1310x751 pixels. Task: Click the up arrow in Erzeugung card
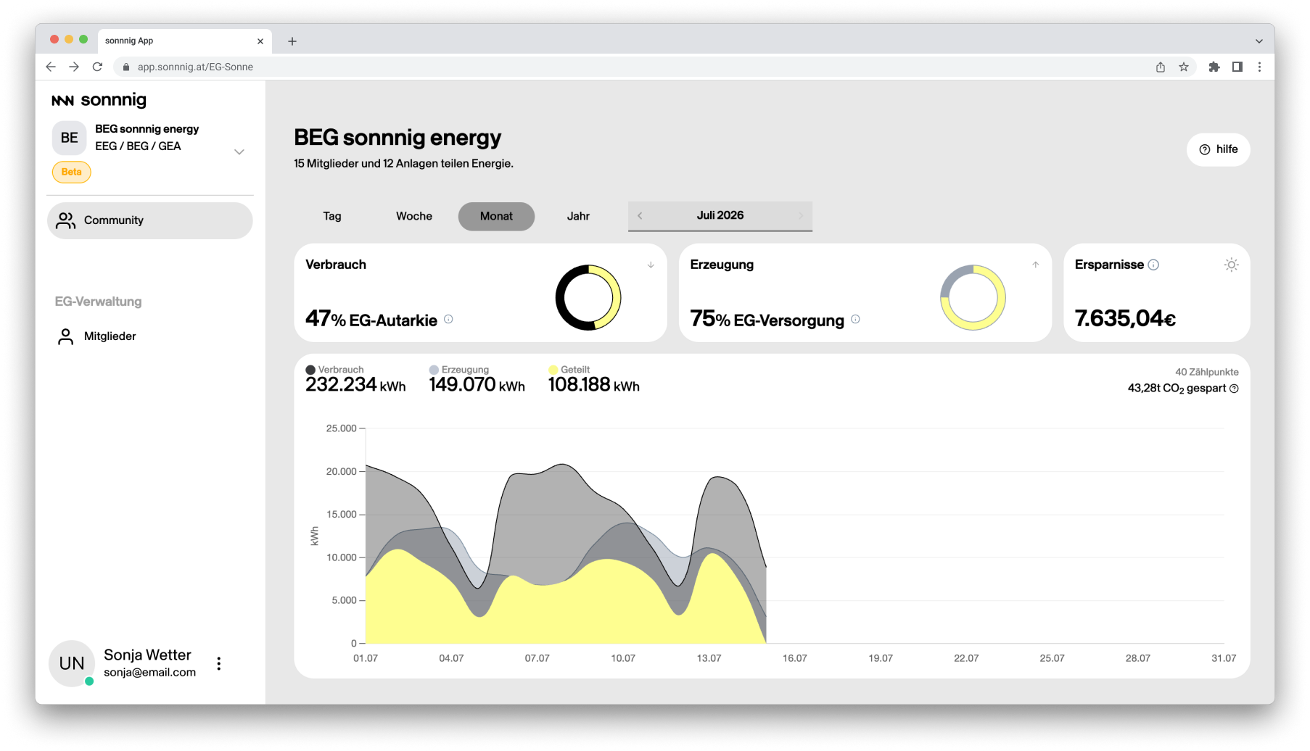pyautogui.click(x=1035, y=265)
